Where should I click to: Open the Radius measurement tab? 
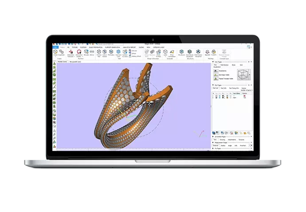[x=223, y=146]
